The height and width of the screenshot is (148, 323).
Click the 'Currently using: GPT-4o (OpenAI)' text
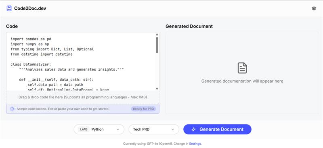click(148, 144)
